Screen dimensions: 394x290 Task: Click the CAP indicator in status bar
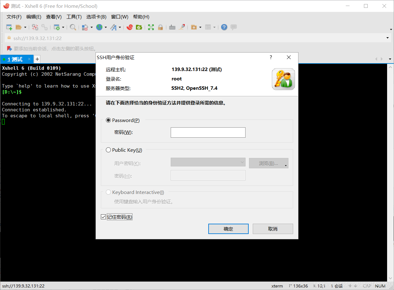pyautogui.click(x=367, y=286)
